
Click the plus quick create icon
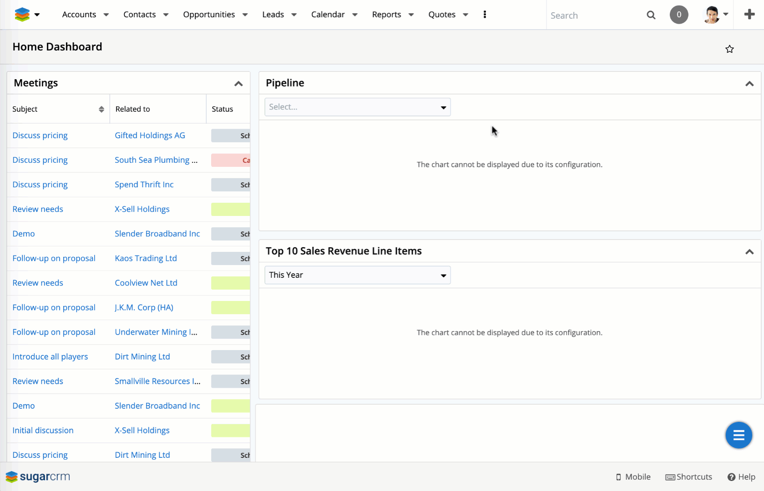click(x=749, y=15)
